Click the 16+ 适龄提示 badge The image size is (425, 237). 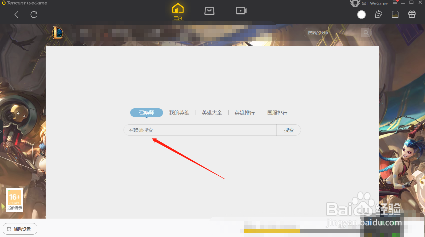pyautogui.click(x=15, y=200)
